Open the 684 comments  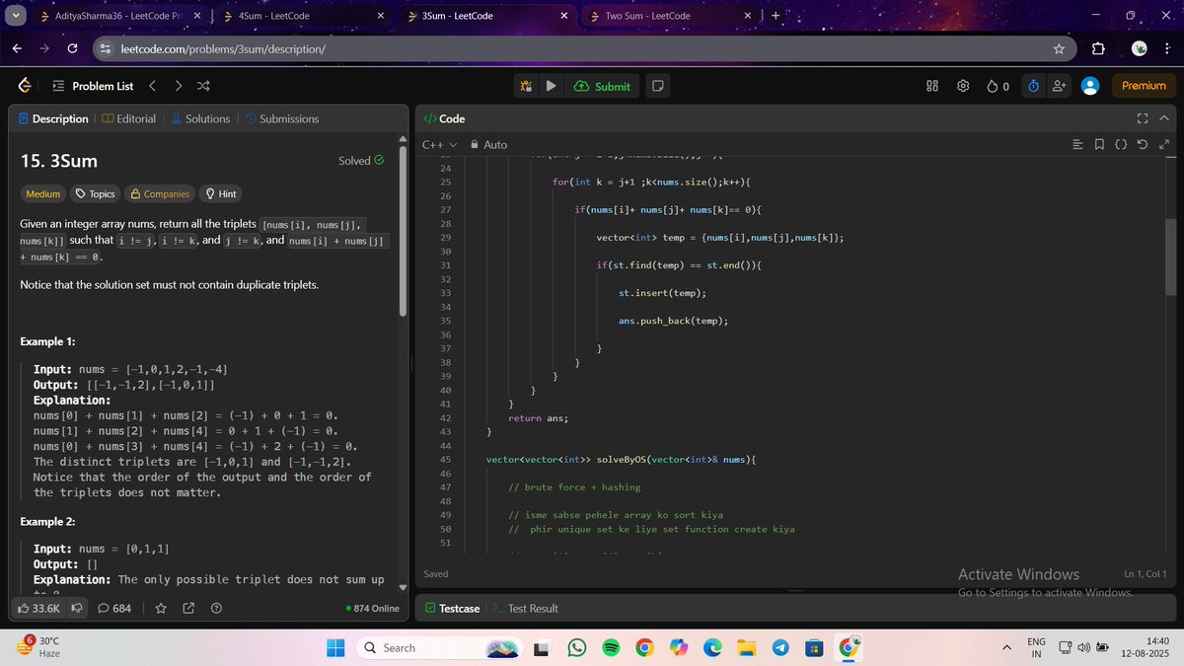114,608
